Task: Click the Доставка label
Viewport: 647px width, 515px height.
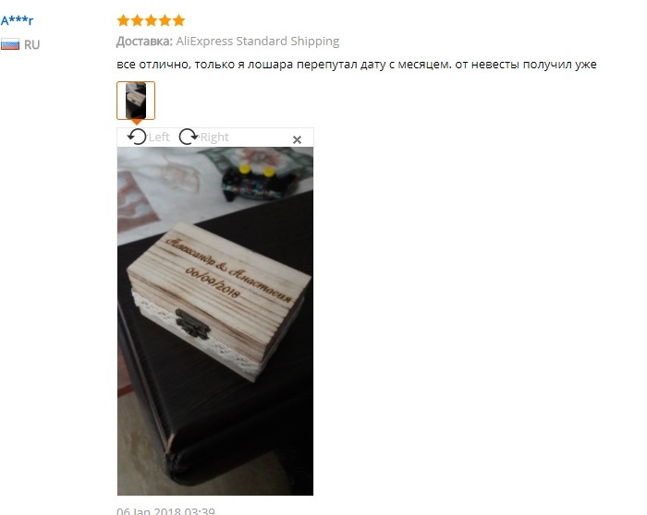Action: pyautogui.click(x=144, y=42)
